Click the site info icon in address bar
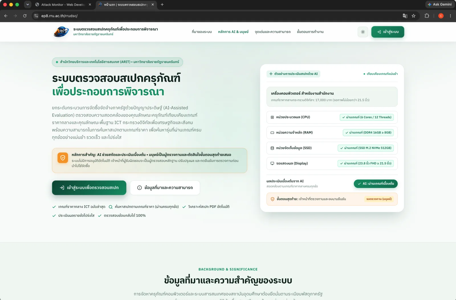Screen dimensions: 456x300 (36, 16)
